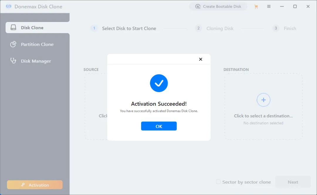The width and height of the screenshot is (317, 195).
Task: Click the 'No destination selected' text
Action: coord(263,123)
